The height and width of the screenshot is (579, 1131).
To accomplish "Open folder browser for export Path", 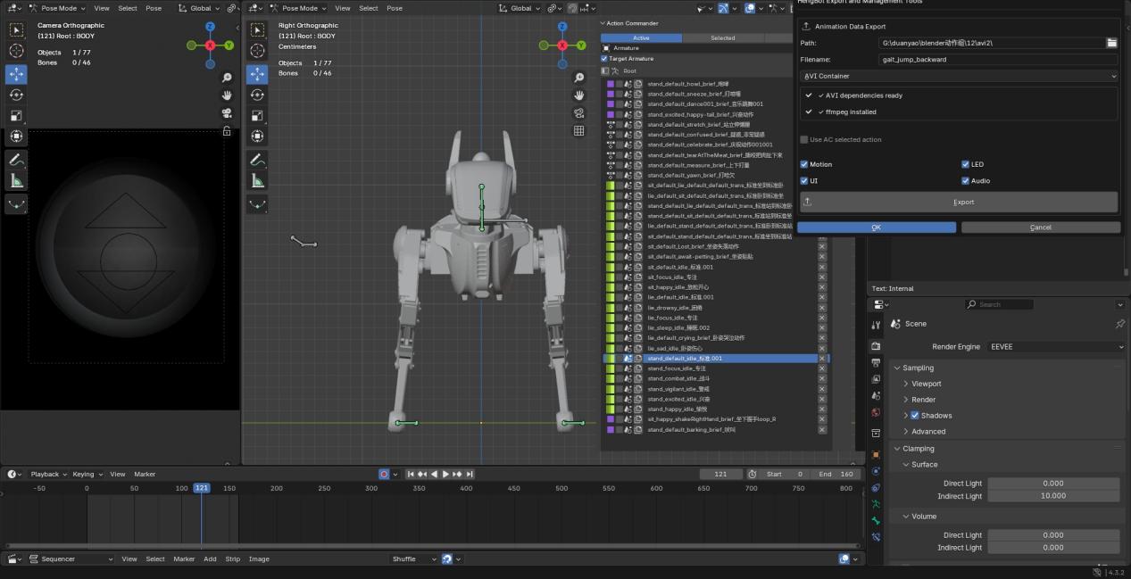I will point(1111,43).
